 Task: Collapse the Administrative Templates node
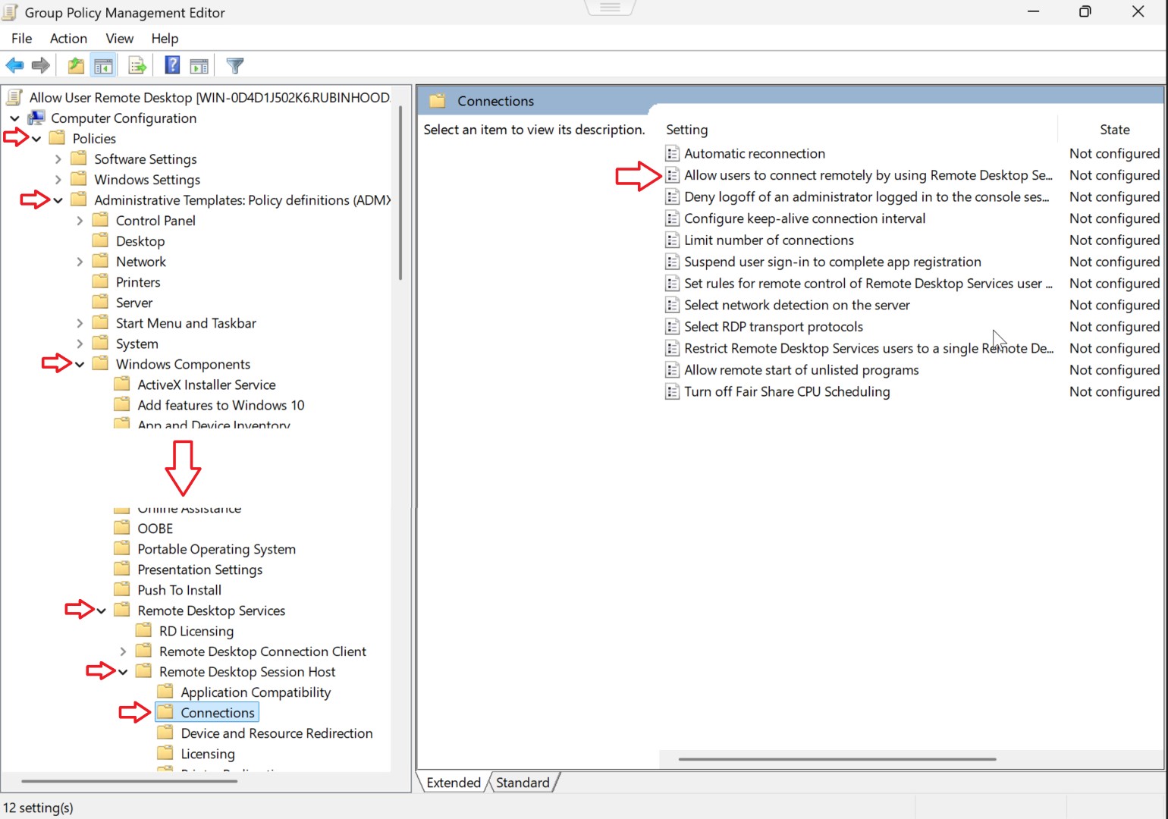point(58,200)
